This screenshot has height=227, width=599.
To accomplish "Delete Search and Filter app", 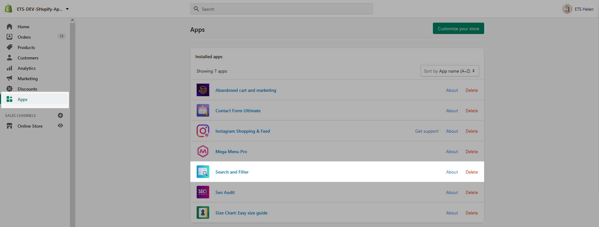I will tap(472, 172).
